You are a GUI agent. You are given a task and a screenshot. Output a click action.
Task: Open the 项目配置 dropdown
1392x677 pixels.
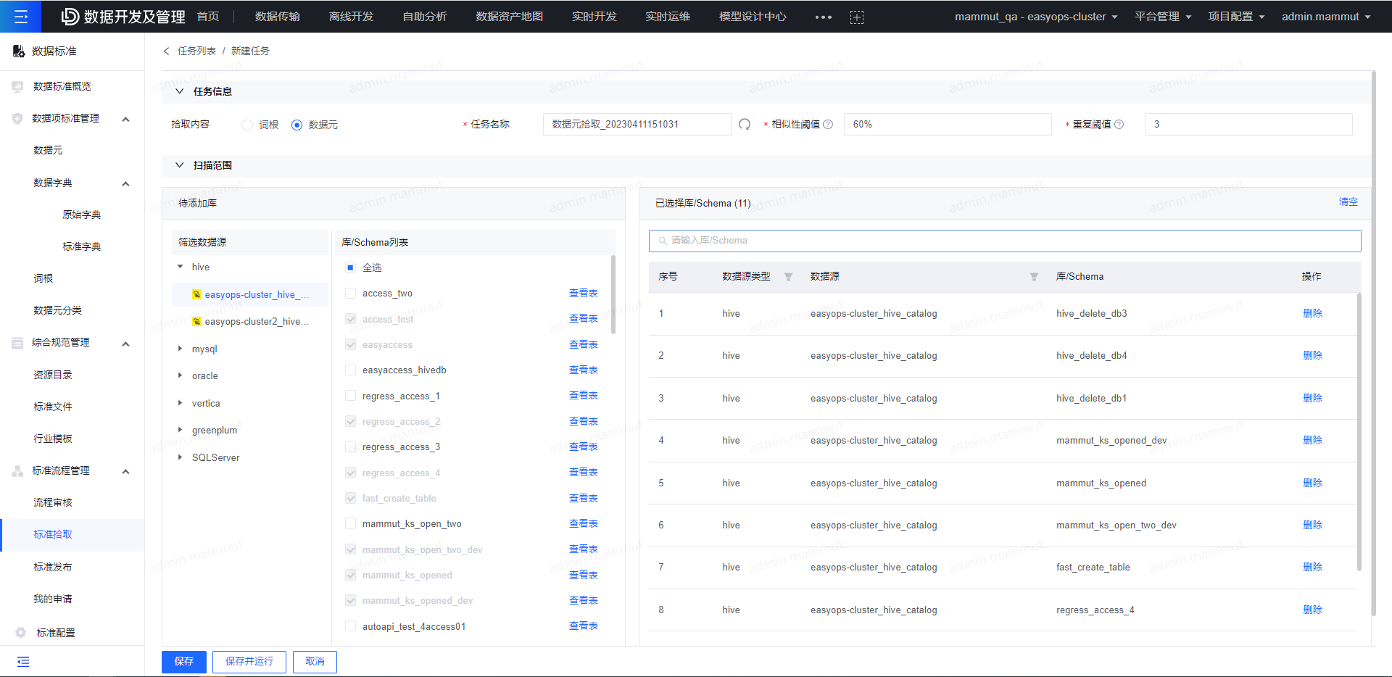pyautogui.click(x=1236, y=17)
